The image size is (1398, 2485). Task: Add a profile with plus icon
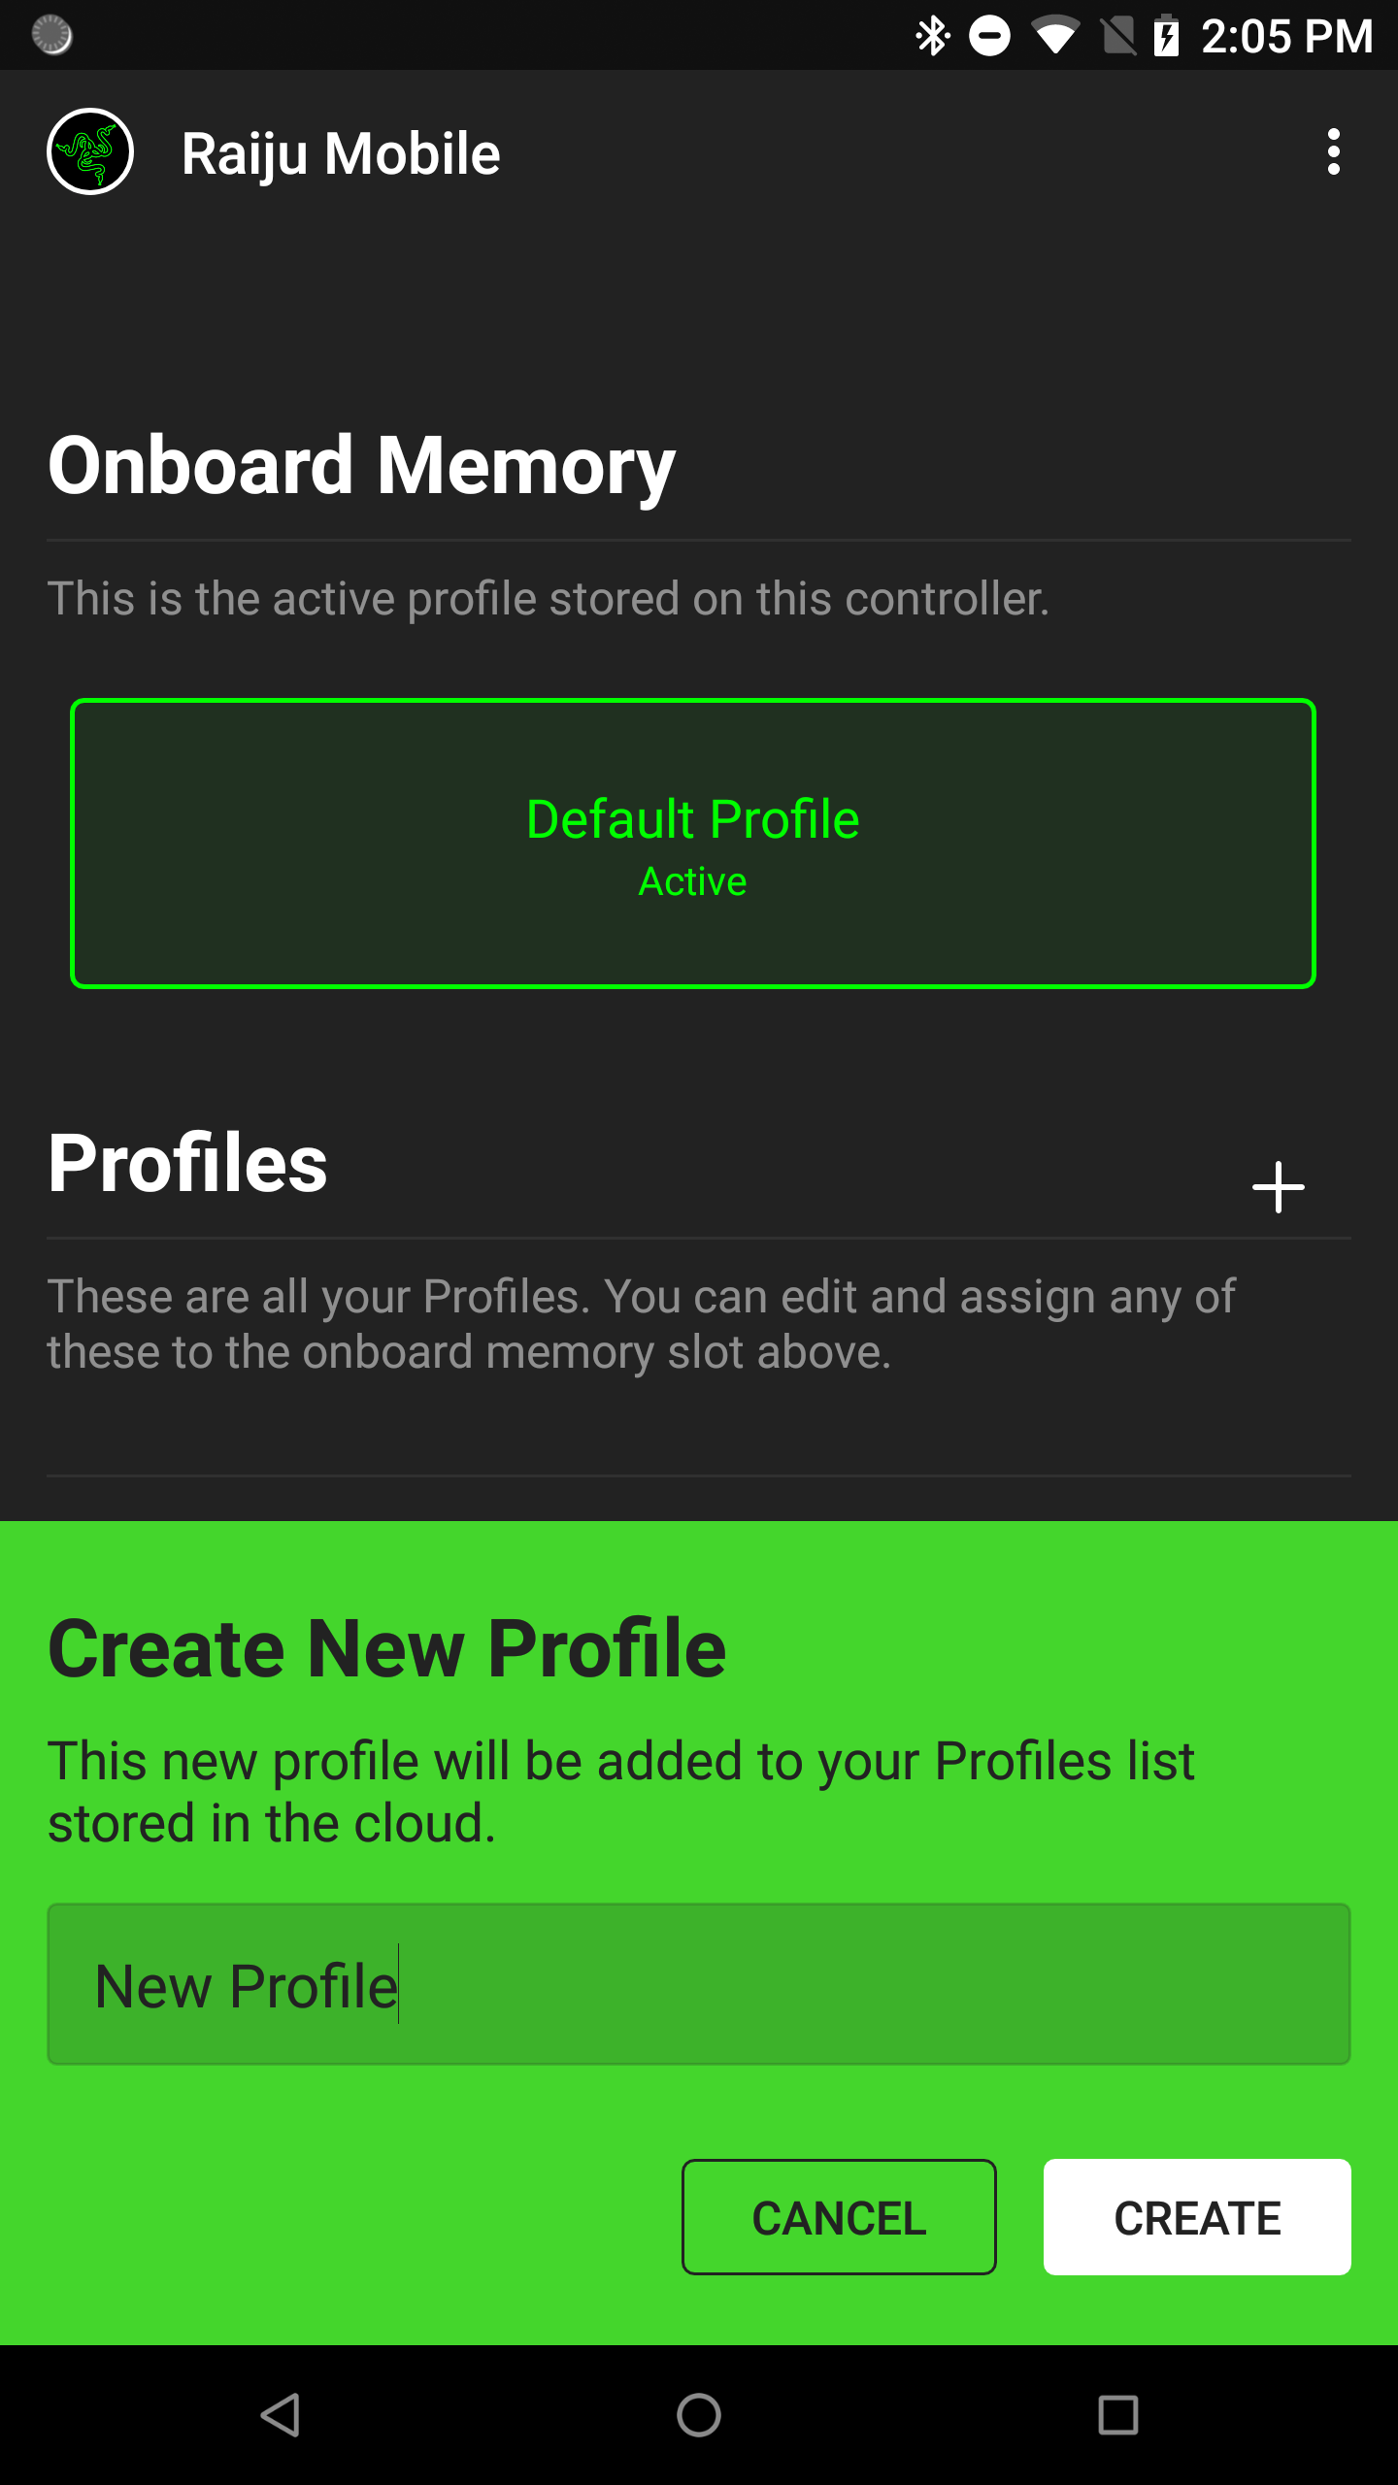point(1278,1186)
